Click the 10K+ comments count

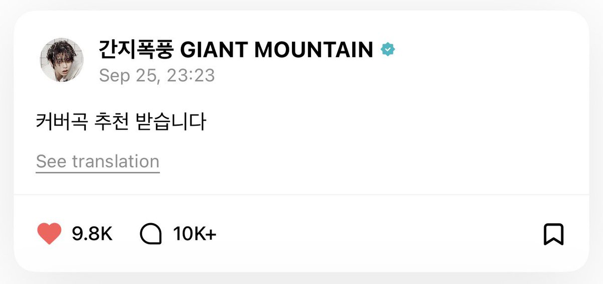pos(194,234)
